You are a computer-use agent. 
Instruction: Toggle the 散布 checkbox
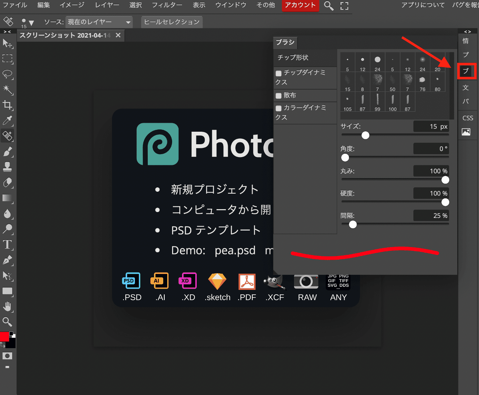tap(279, 96)
